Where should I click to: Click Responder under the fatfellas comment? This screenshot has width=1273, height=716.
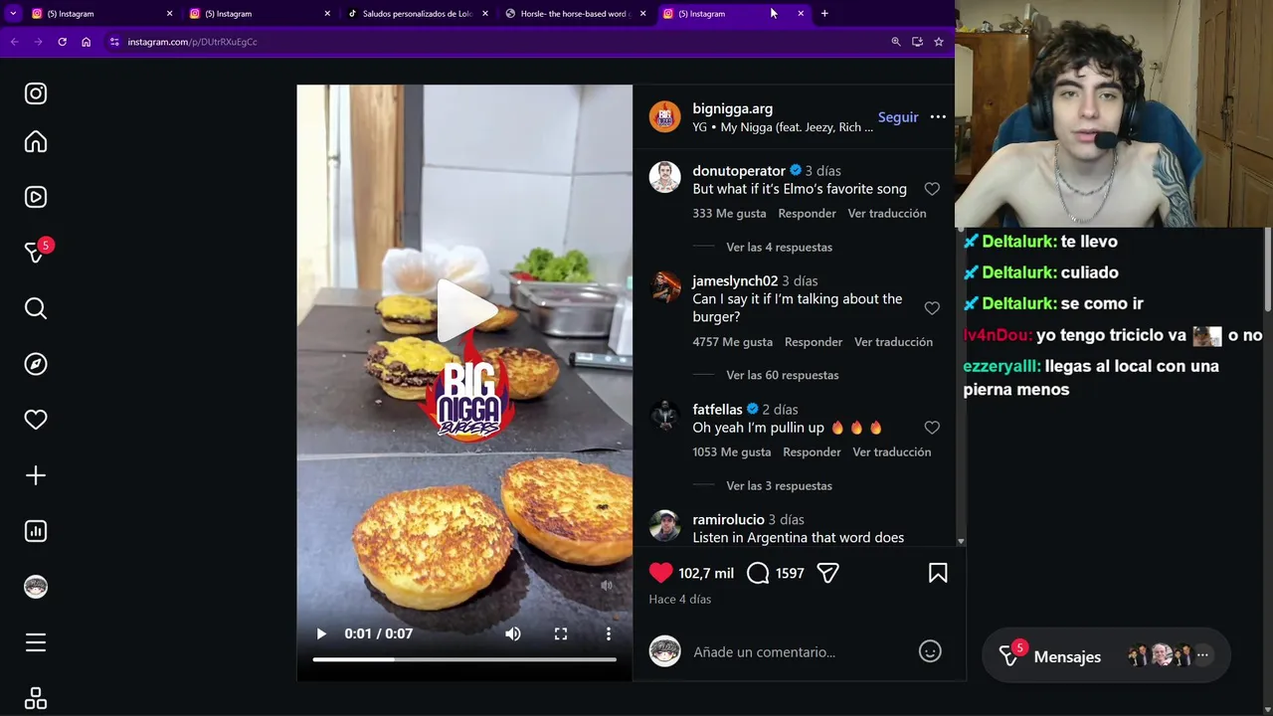(x=812, y=451)
